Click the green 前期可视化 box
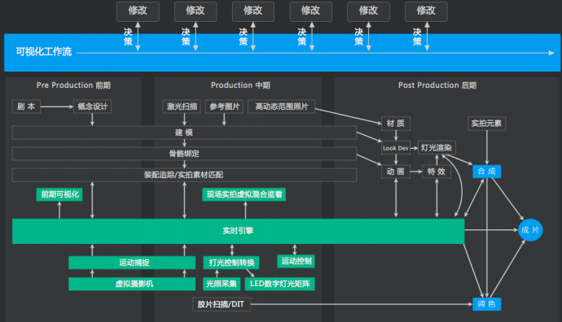Screen dimensions: 562x322 (59, 194)
